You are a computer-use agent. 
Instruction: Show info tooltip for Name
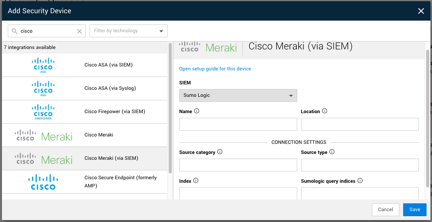pos(196,111)
